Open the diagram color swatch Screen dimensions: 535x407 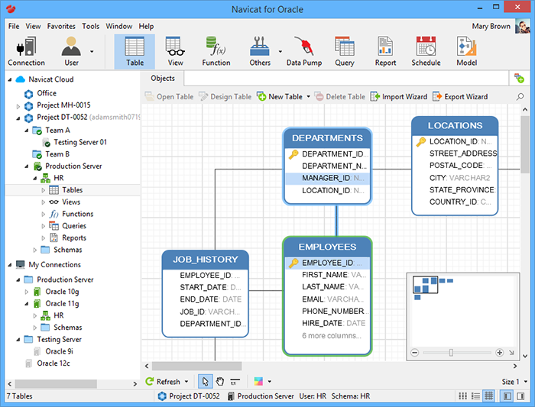[x=258, y=382]
